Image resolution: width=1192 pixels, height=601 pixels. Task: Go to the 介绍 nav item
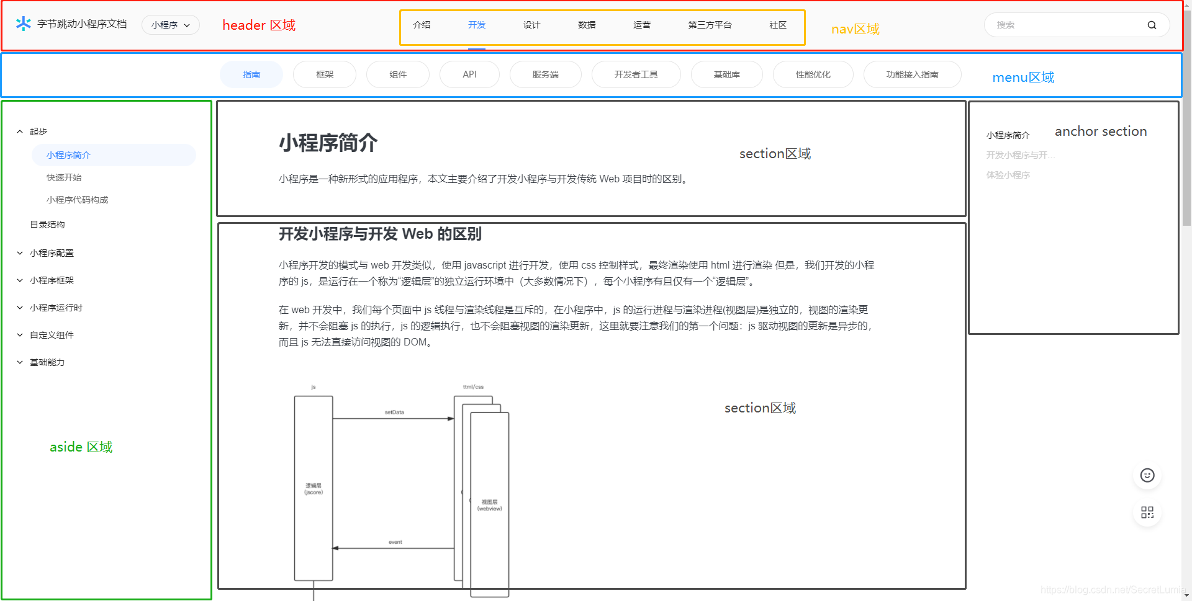click(x=422, y=25)
